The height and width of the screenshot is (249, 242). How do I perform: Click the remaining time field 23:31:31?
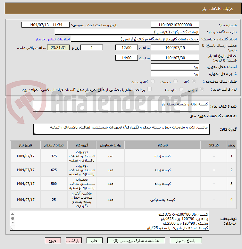[x=58, y=47]
